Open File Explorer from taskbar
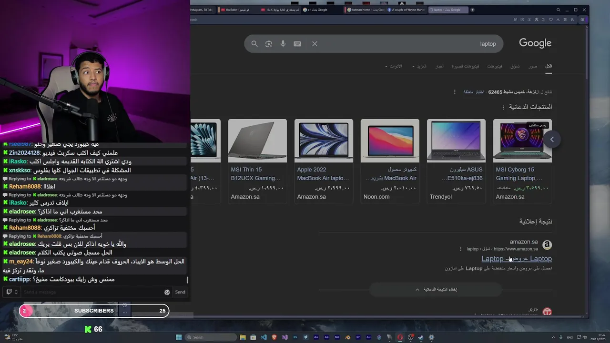The width and height of the screenshot is (610, 343). click(x=243, y=337)
